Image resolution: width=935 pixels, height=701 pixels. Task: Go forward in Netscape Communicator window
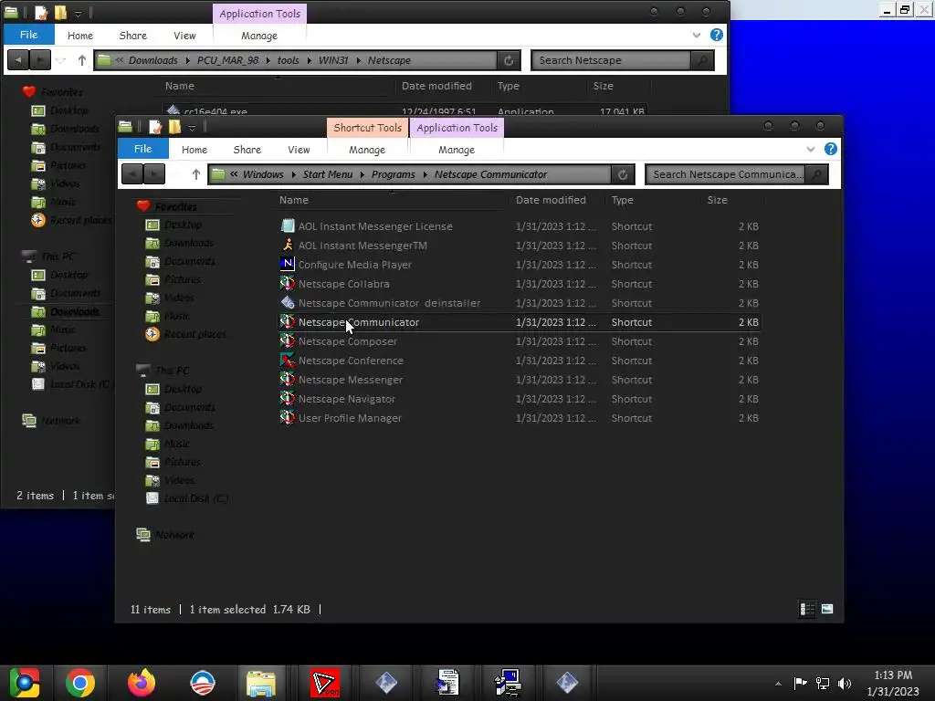tap(154, 174)
